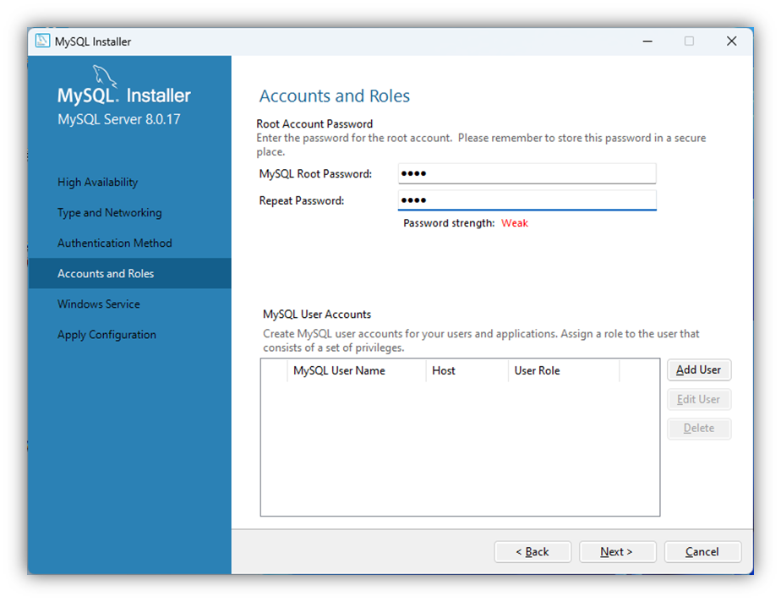Open the Windows Service step
The image size is (781, 602).
click(x=99, y=304)
